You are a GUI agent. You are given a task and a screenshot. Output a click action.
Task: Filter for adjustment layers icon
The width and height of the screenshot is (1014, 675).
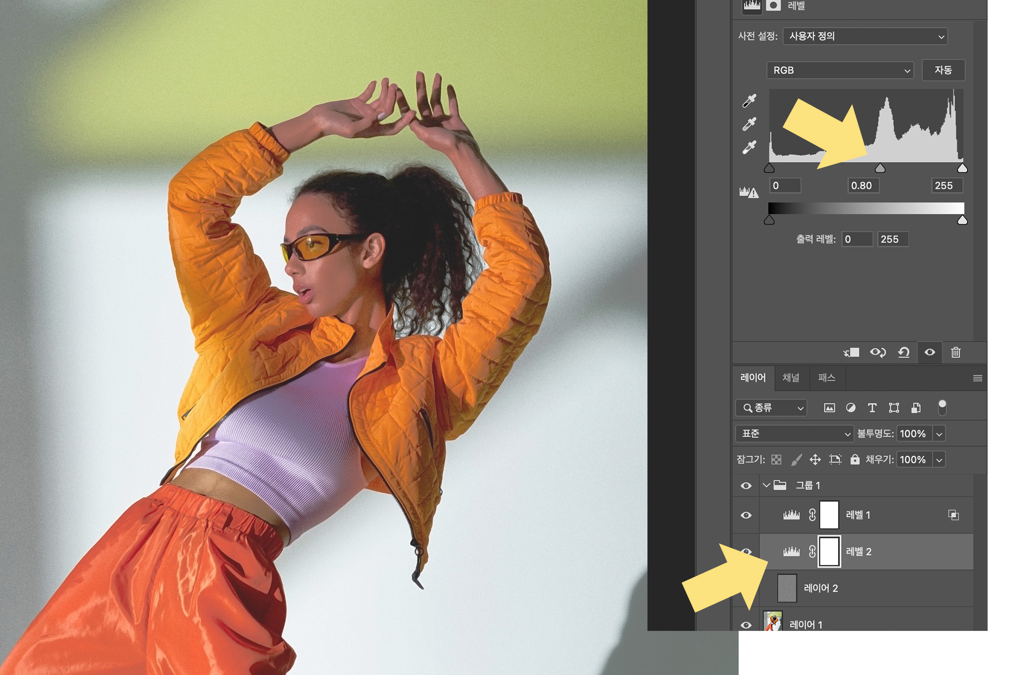click(851, 408)
